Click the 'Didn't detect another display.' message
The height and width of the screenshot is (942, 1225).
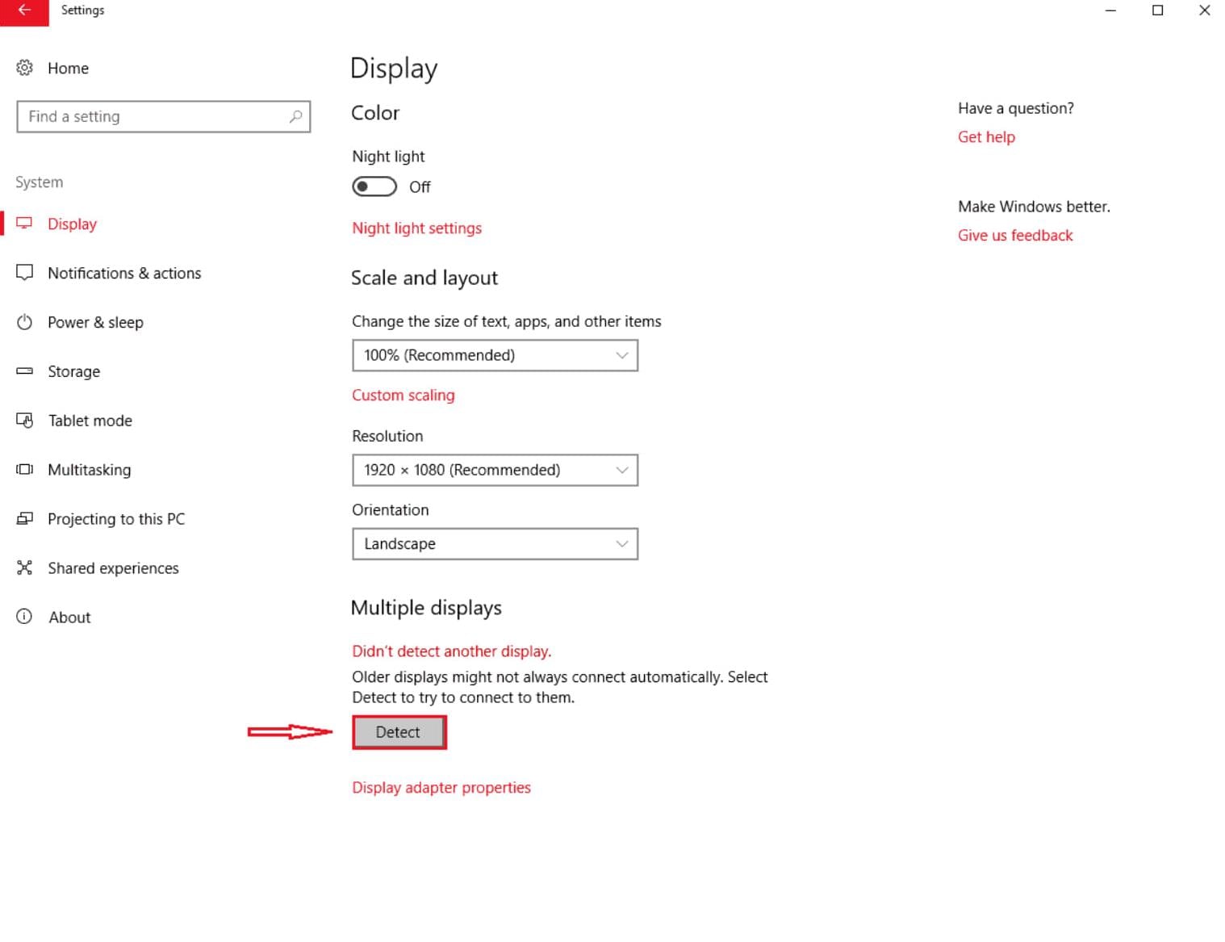(452, 651)
